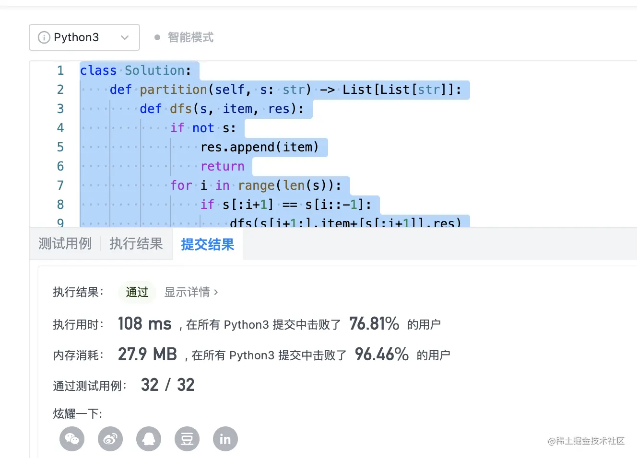Screen dimensions: 637x458
Task: Click the 炫耀一下 label
Action: 77,414
